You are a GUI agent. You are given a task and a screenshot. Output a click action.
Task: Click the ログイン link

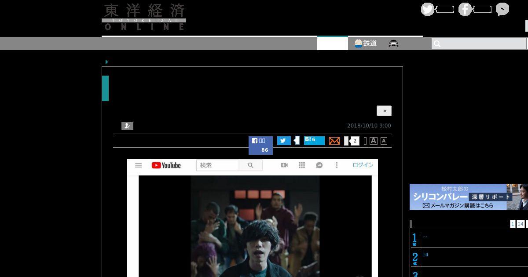tap(363, 165)
